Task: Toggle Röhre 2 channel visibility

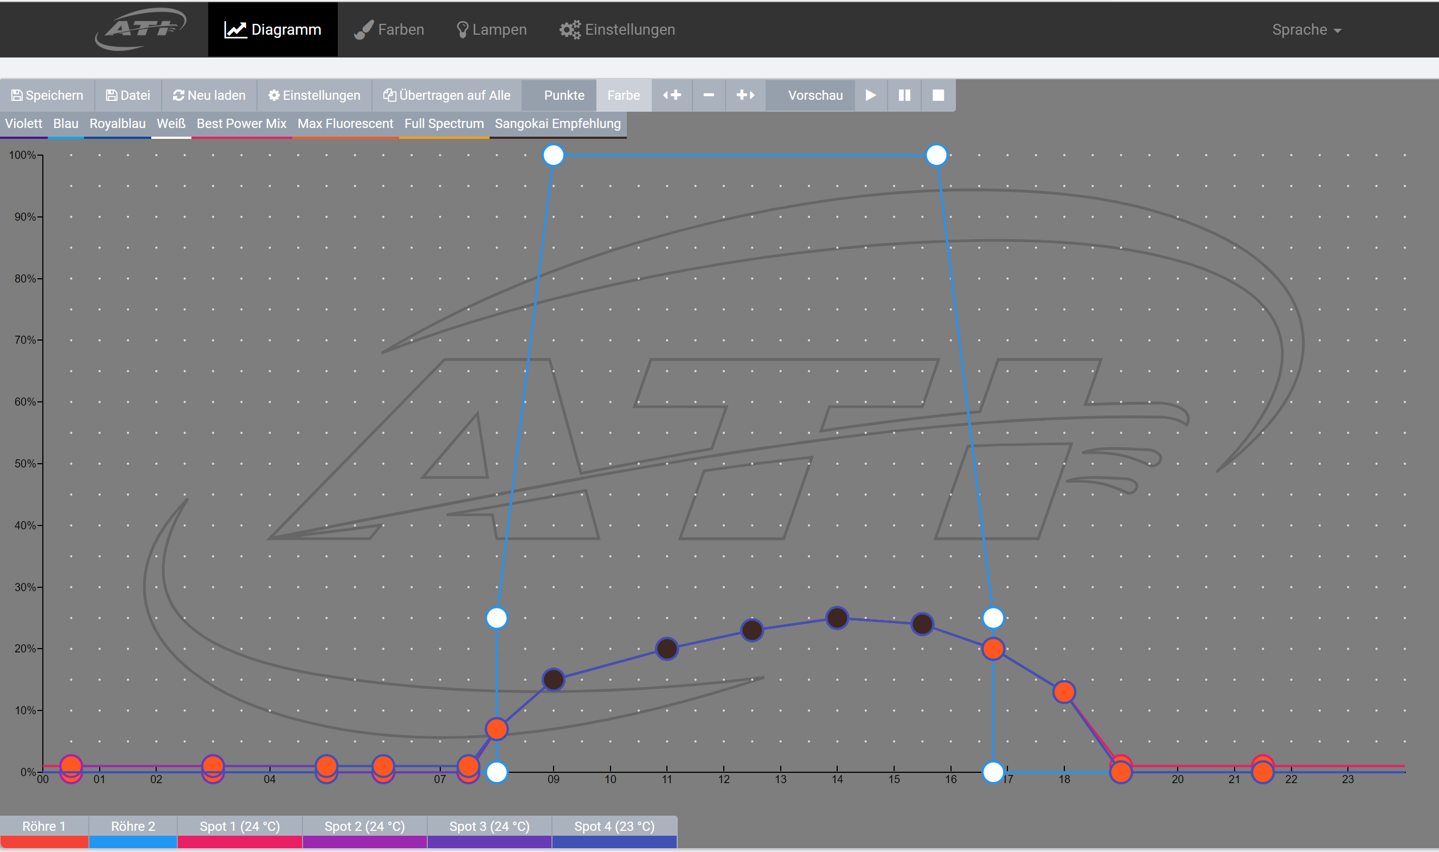Action: tap(133, 831)
